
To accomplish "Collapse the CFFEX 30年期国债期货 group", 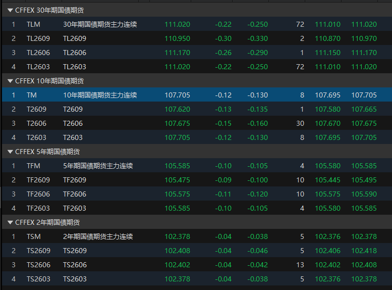I will pyautogui.click(x=10, y=10).
